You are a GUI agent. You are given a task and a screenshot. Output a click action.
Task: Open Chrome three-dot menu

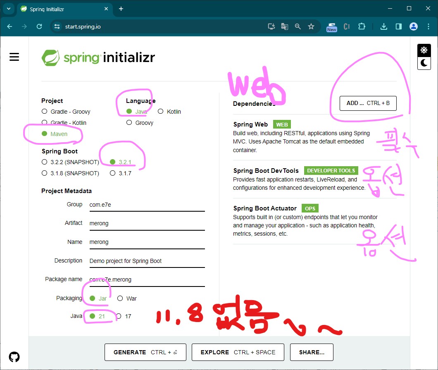coord(428,26)
